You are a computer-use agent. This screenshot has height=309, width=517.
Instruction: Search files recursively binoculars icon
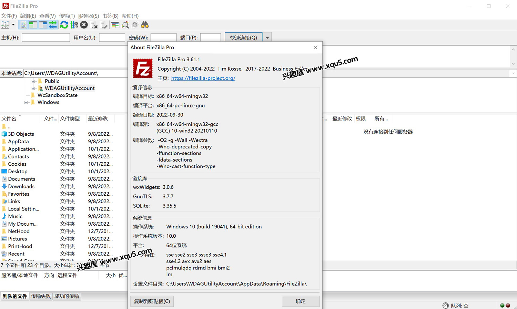click(145, 25)
